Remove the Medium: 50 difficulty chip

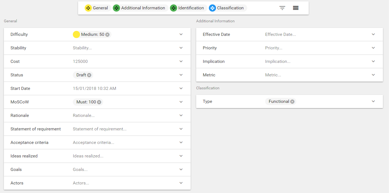pos(107,34)
